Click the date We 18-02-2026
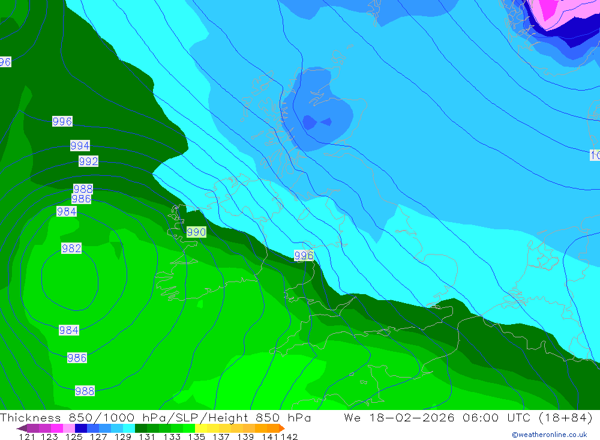Screen dimensions: 600x440 click(399, 417)
